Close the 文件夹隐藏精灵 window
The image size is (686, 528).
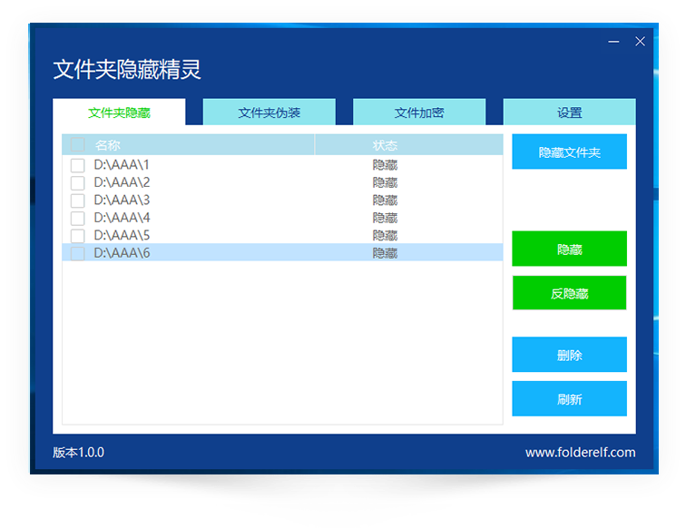tap(640, 42)
